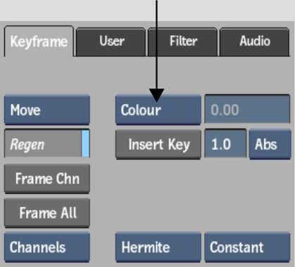Click the 0.00 numeric value field
Image resolution: width=295 pixels, height=267 pixels.
click(x=247, y=109)
